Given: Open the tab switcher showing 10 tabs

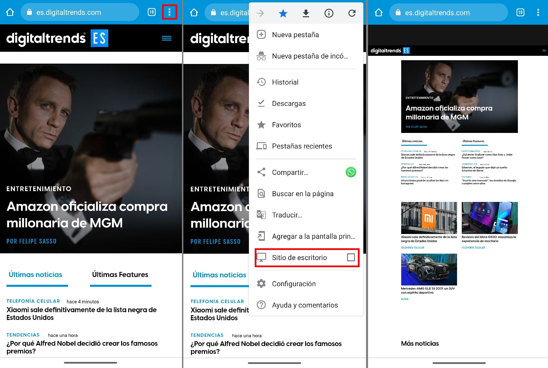Looking at the screenshot, I should pos(151,12).
